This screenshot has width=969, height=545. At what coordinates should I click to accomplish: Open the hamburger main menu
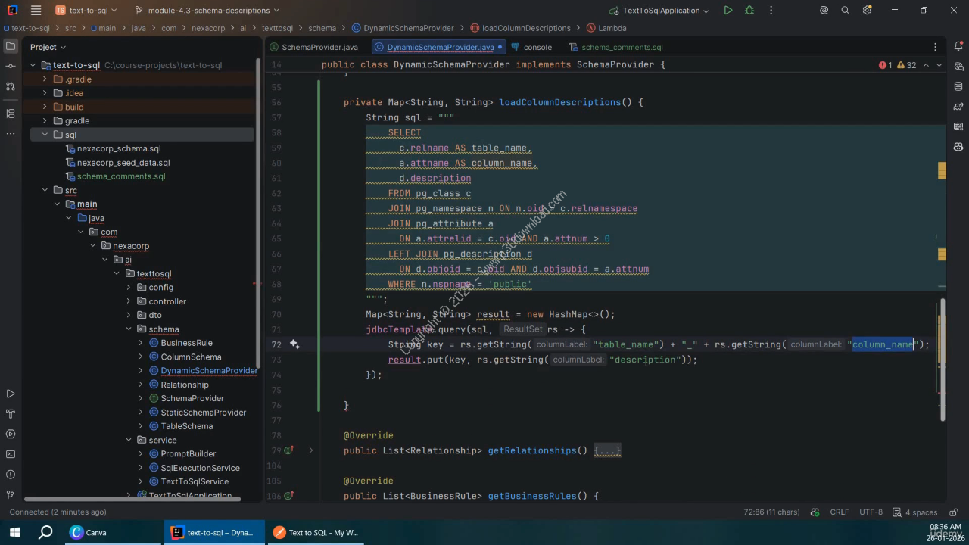click(x=36, y=11)
